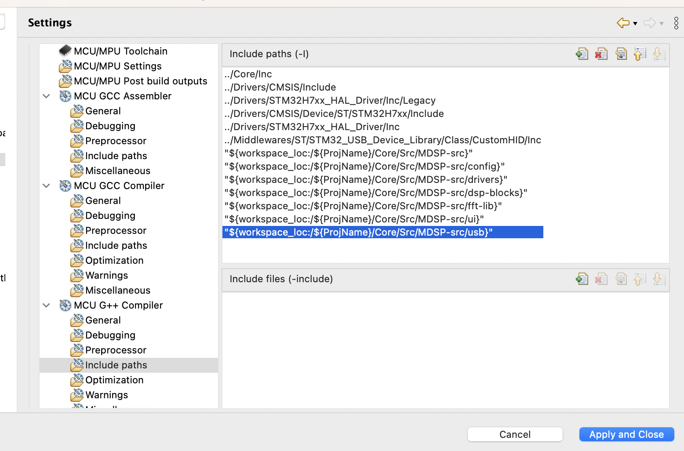Image resolution: width=684 pixels, height=451 pixels.
Task: Open Optimization under MCU GCC Compiler
Action: (x=114, y=260)
